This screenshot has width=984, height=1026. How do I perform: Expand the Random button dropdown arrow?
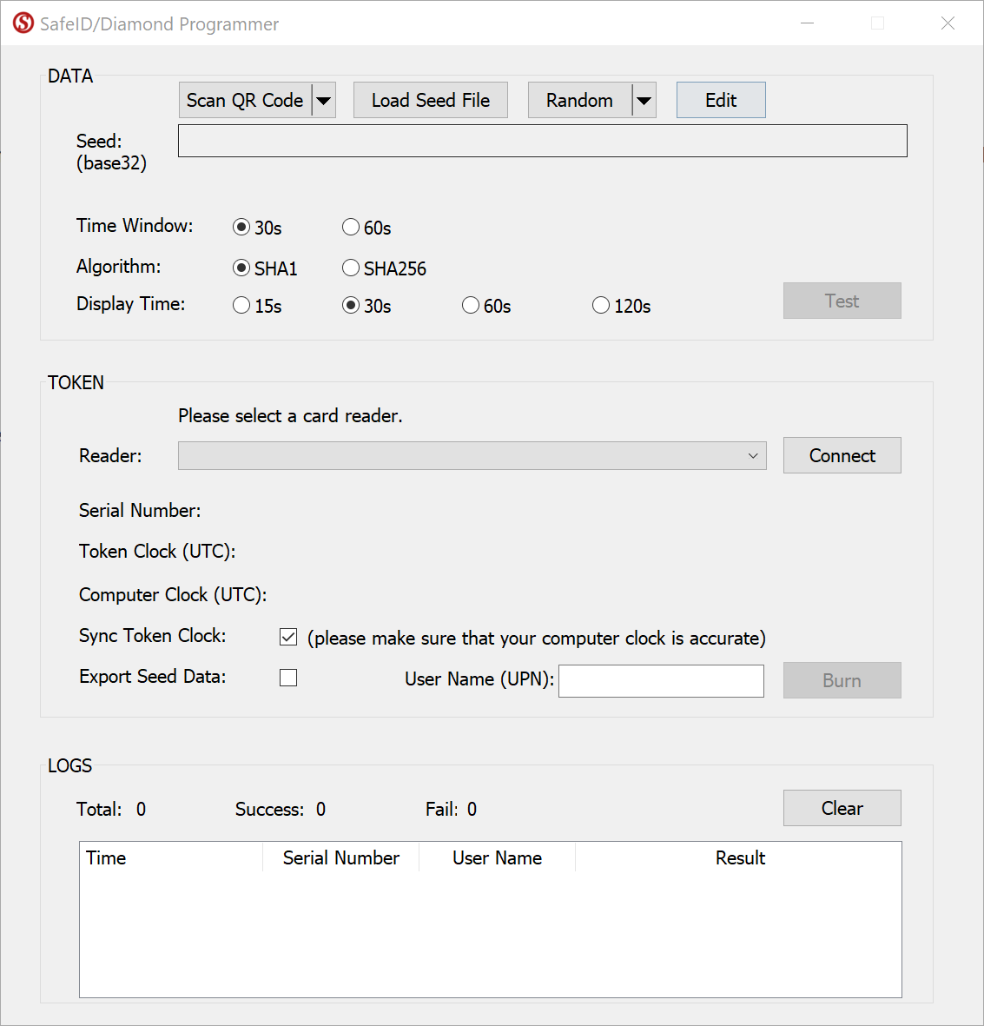(644, 101)
